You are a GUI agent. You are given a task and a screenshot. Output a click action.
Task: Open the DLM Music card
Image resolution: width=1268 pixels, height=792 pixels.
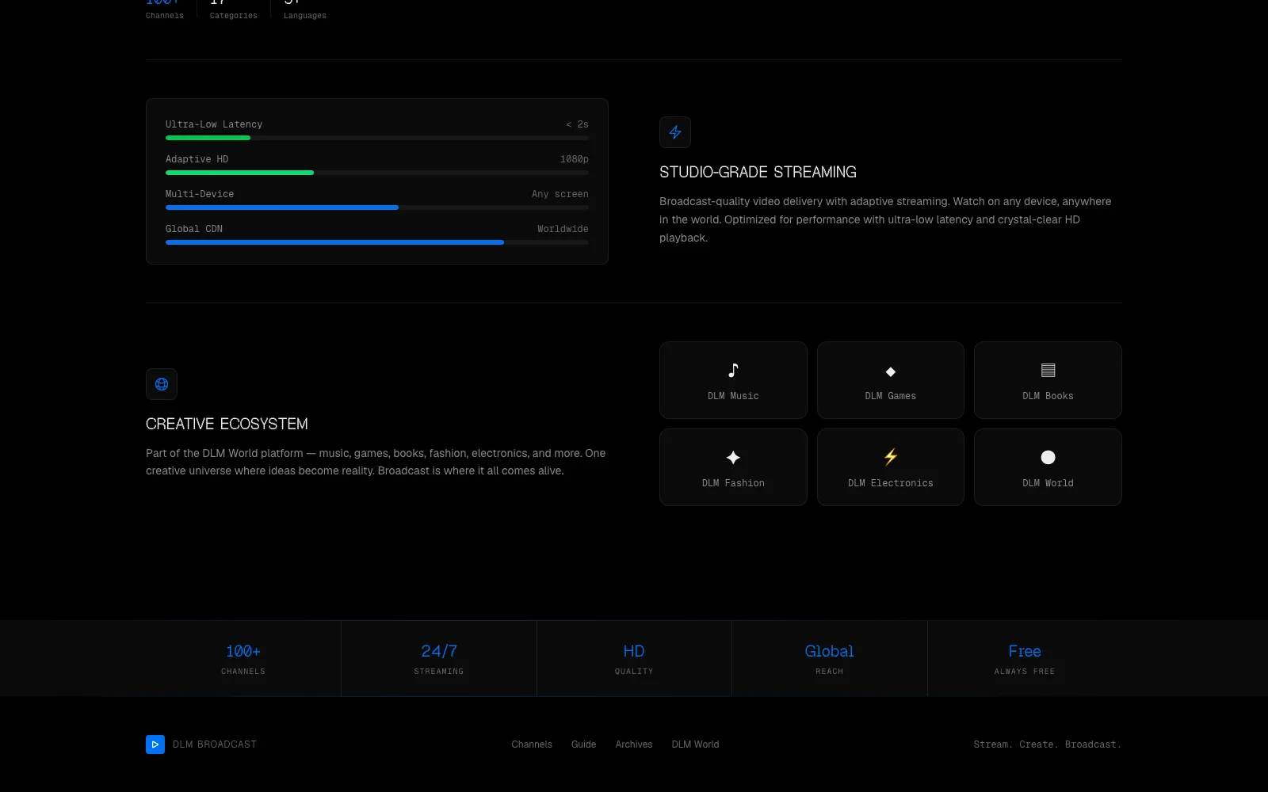[733, 380]
